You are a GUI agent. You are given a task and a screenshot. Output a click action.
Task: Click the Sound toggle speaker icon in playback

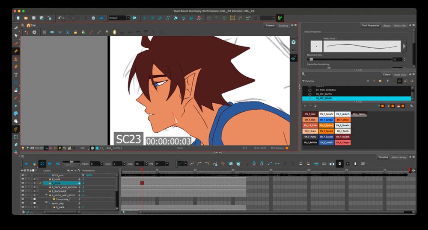(50, 163)
